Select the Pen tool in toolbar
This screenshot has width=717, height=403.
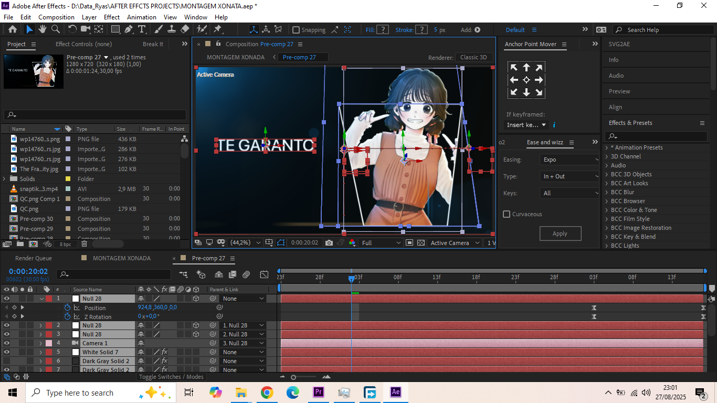(x=129, y=29)
